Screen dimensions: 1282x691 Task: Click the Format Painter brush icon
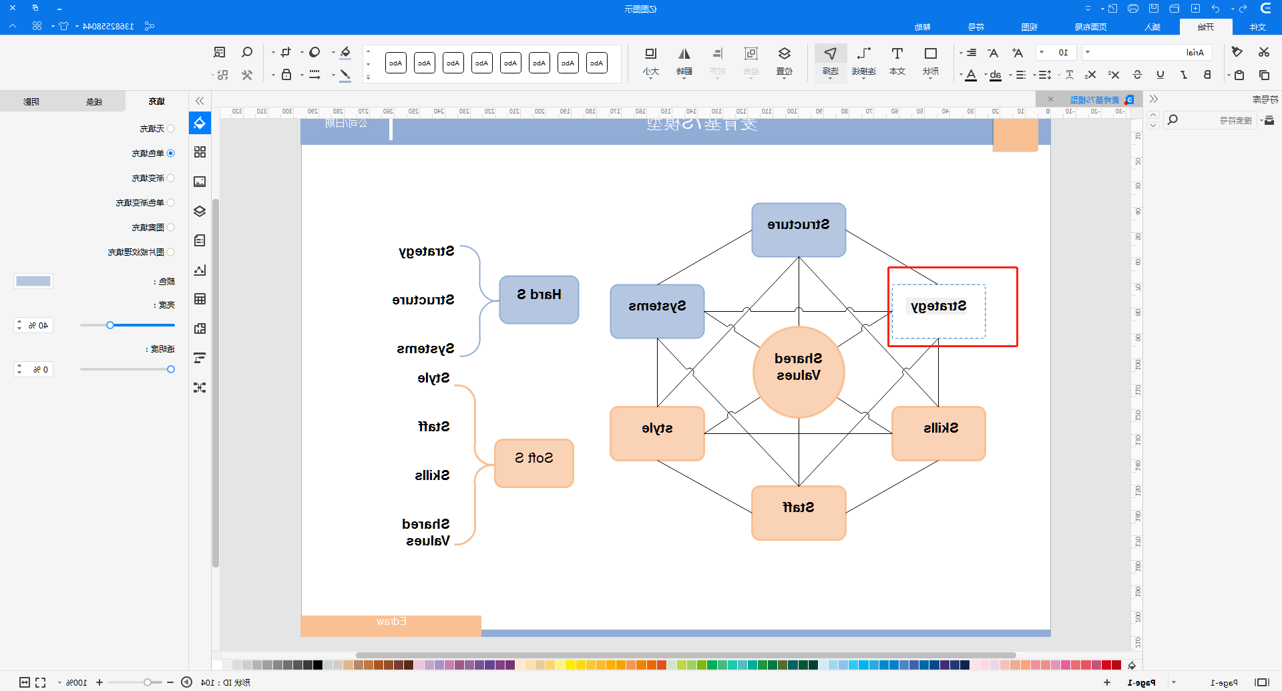[1237, 52]
